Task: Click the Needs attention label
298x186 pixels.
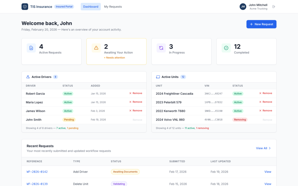Action: click(x=115, y=58)
